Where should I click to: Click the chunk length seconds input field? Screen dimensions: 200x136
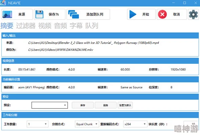[191, 124]
